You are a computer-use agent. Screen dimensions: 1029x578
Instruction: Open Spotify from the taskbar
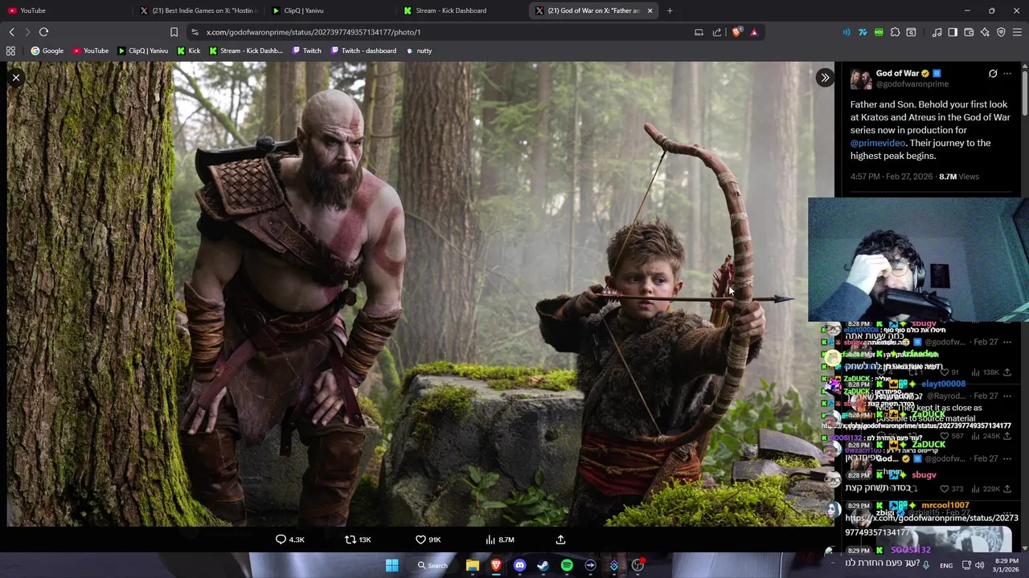567,565
